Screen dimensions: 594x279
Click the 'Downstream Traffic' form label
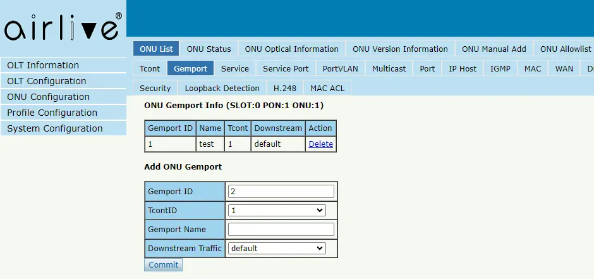coord(185,248)
